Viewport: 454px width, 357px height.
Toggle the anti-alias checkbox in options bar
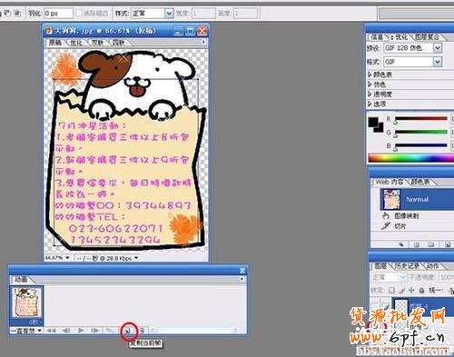pos(79,14)
